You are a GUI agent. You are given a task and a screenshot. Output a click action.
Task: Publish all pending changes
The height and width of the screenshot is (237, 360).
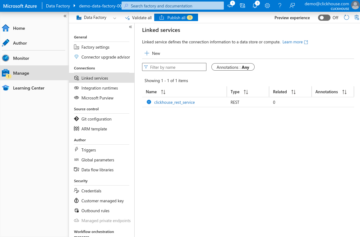click(176, 17)
